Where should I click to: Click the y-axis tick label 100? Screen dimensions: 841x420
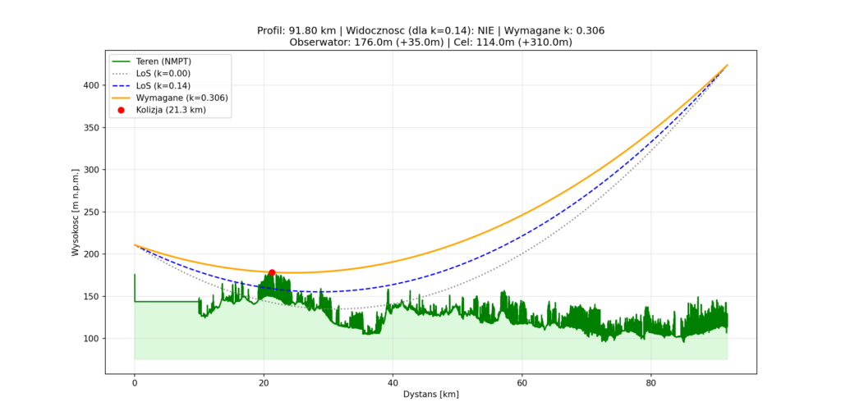pos(91,339)
